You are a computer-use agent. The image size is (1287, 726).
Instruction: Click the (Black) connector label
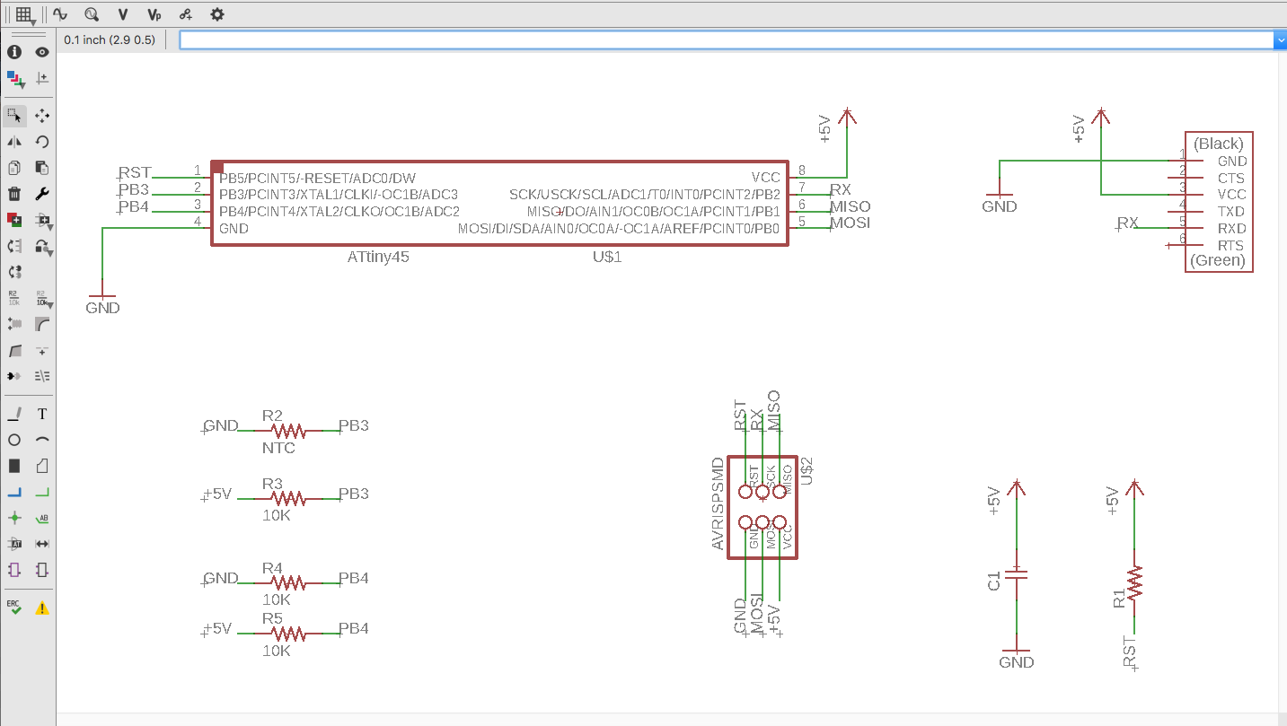(x=1219, y=144)
